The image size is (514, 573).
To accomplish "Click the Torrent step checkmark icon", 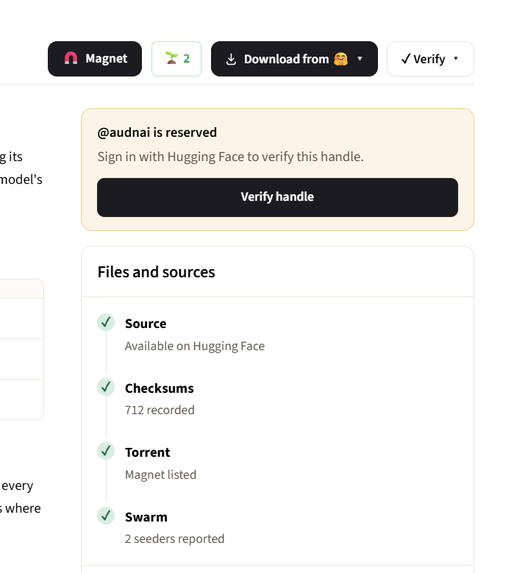I will (x=106, y=452).
